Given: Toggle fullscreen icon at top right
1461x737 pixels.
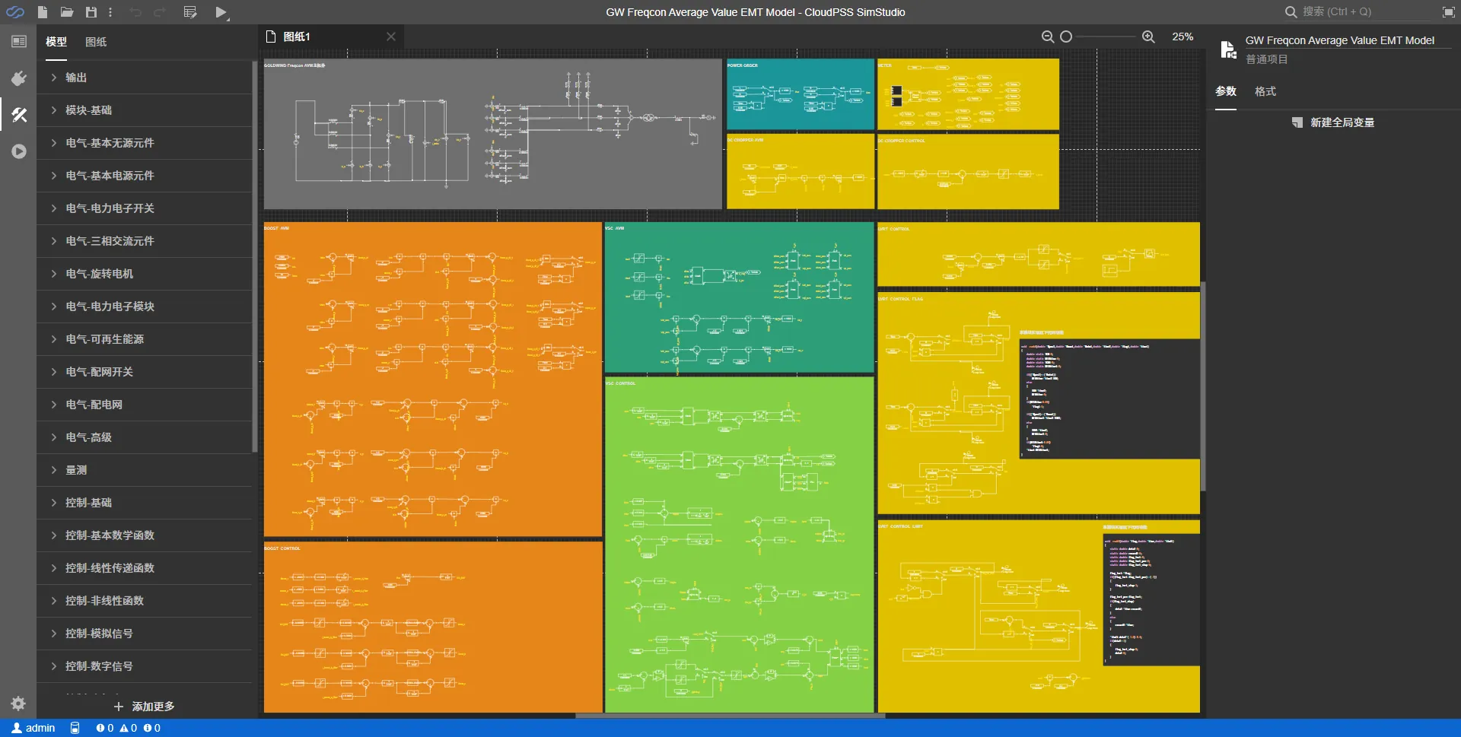Looking at the screenshot, I should click(1448, 12).
